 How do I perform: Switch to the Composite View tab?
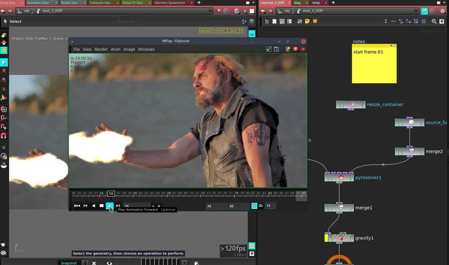click(100, 3)
